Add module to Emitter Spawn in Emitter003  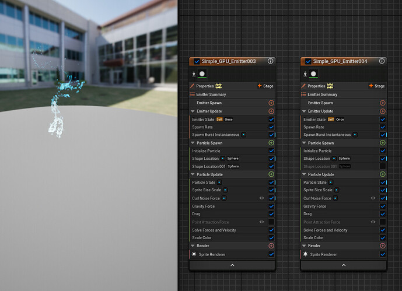click(271, 103)
